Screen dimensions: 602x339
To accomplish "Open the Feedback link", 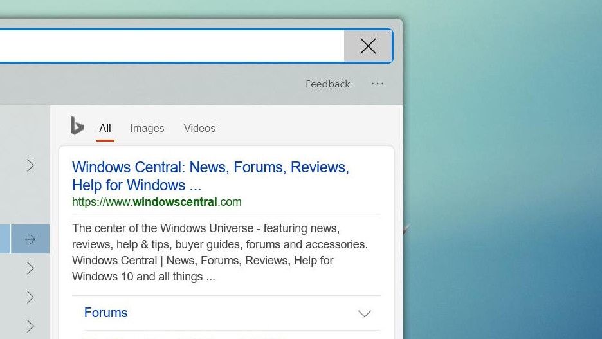I will click(x=327, y=84).
